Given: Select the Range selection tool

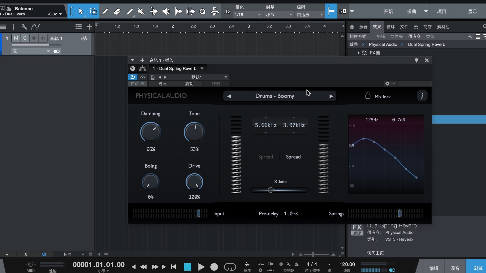Looking at the screenshot, I should 93,11.
